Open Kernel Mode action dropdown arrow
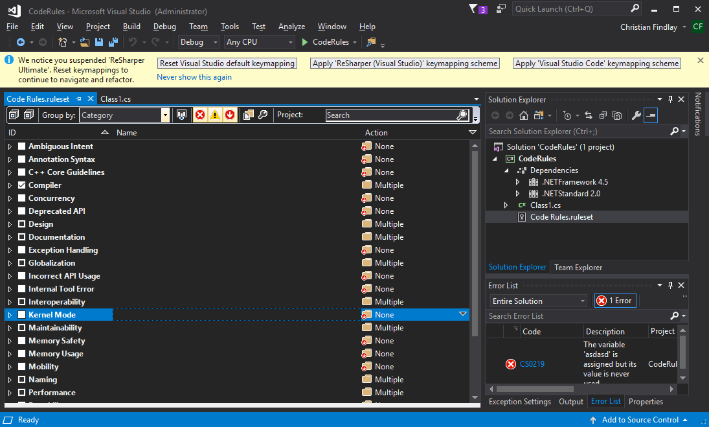Screen dimensions: 709x427 click(x=462, y=314)
